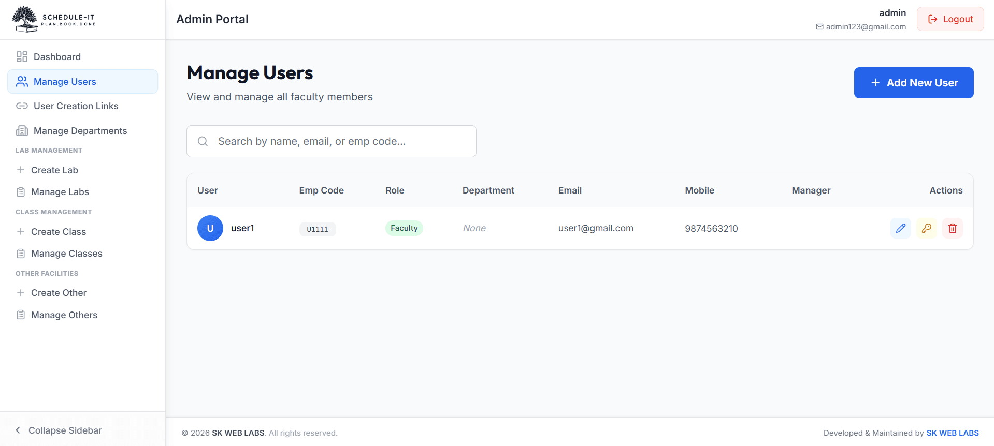994x446 pixels.
Task: Click the Add New User button
Action: [x=914, y=83]
